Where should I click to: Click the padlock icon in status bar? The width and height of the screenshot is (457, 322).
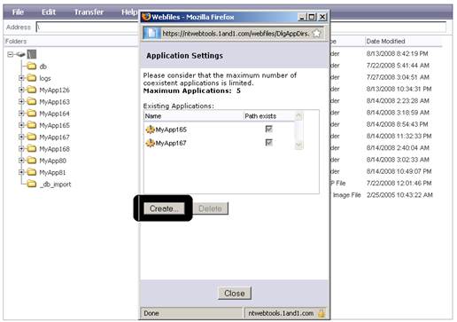click(321, 313)
